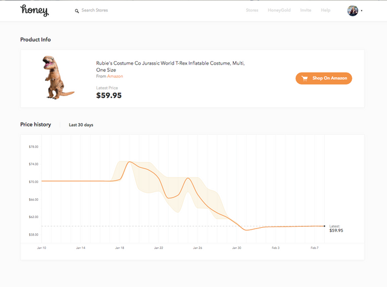
Task: Open the Rubie's Costume product title
Action: (x=171, y=66)
